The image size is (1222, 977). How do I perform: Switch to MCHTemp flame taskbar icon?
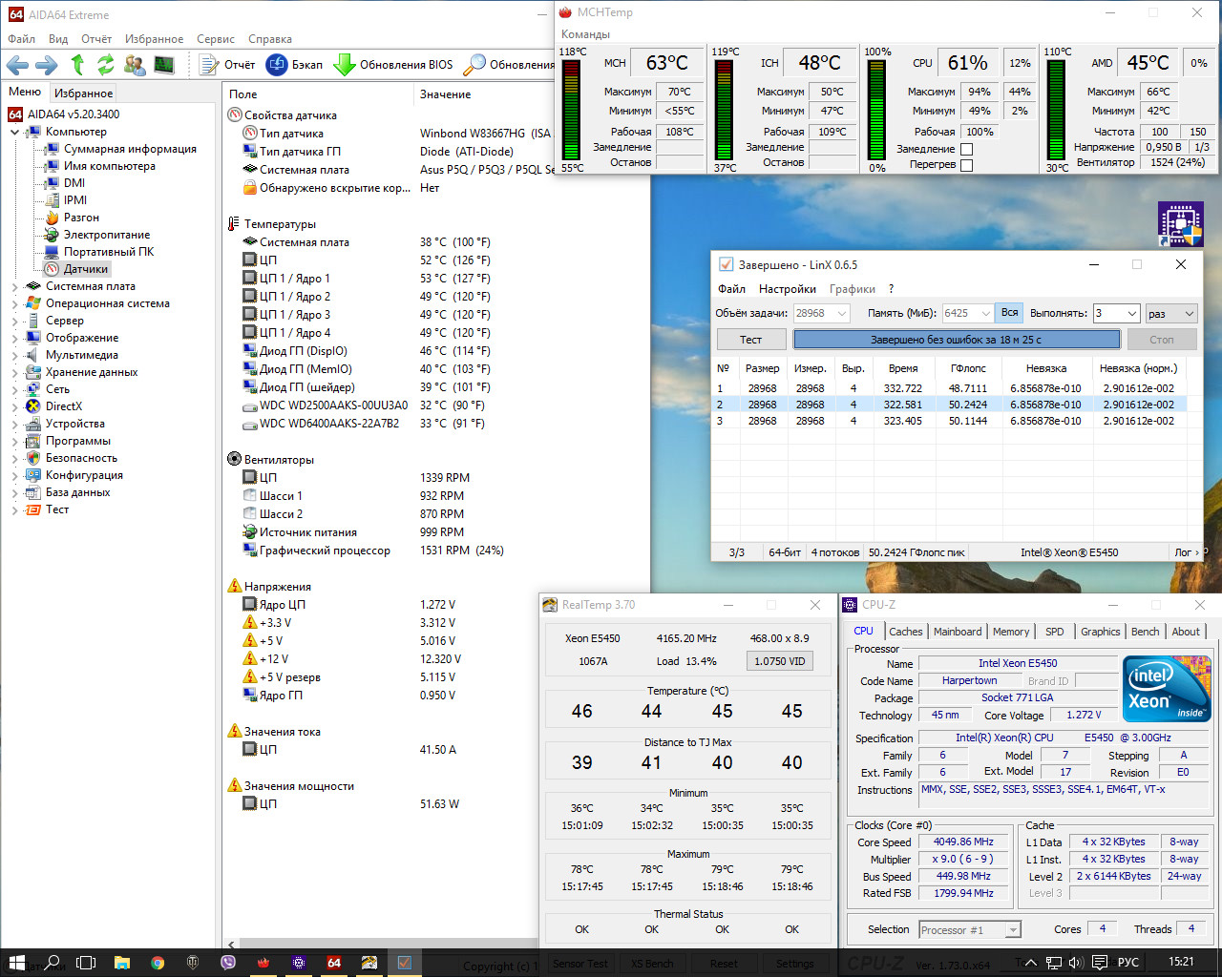(x=263, y=962)
